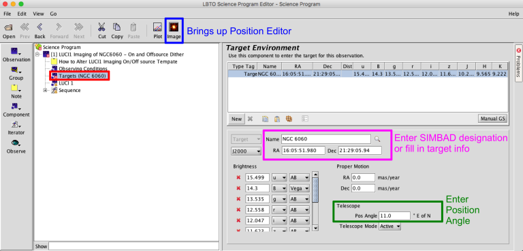Click the paste target icon in target toolbar

coord(277,119)
